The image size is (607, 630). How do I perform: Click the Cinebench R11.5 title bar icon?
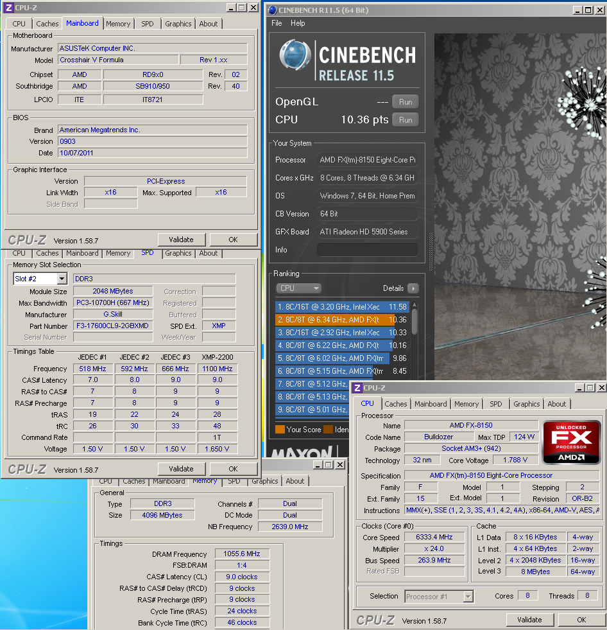(x=273, y=10)
